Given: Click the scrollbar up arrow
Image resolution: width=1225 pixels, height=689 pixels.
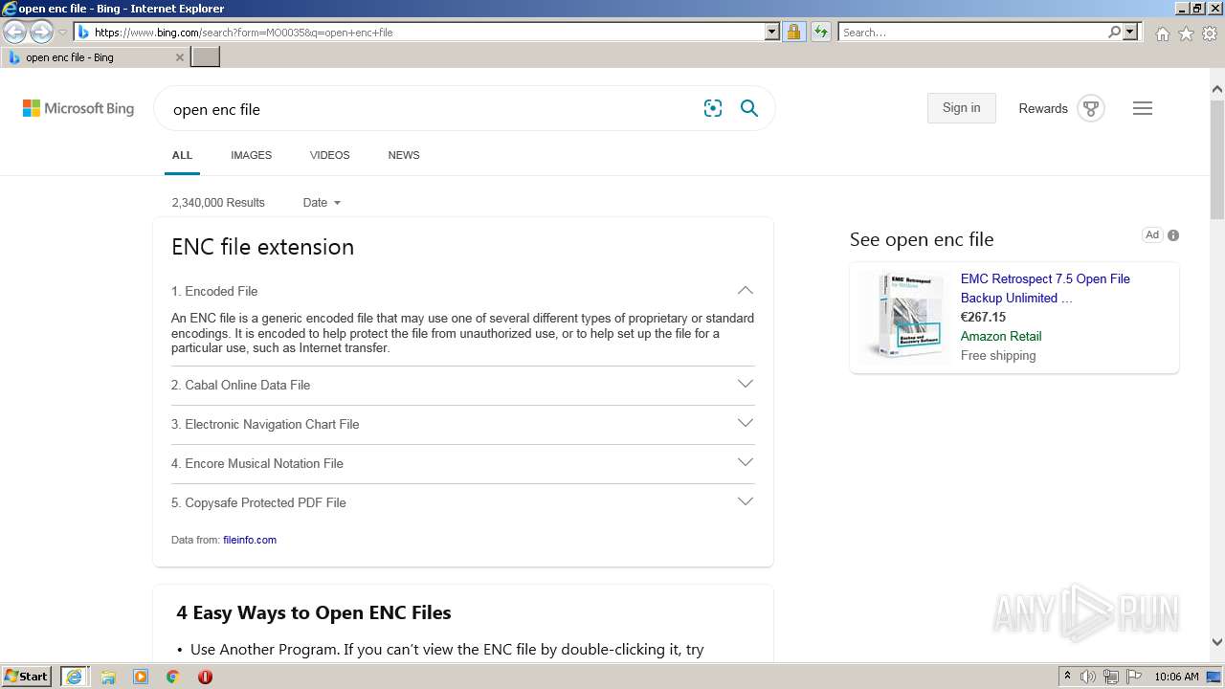Looking at the screenshot, I should 1217,90.
